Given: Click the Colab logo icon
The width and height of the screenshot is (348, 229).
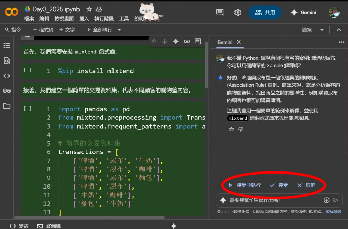Looking at the screenshot, I should click(x=12, y=12).
